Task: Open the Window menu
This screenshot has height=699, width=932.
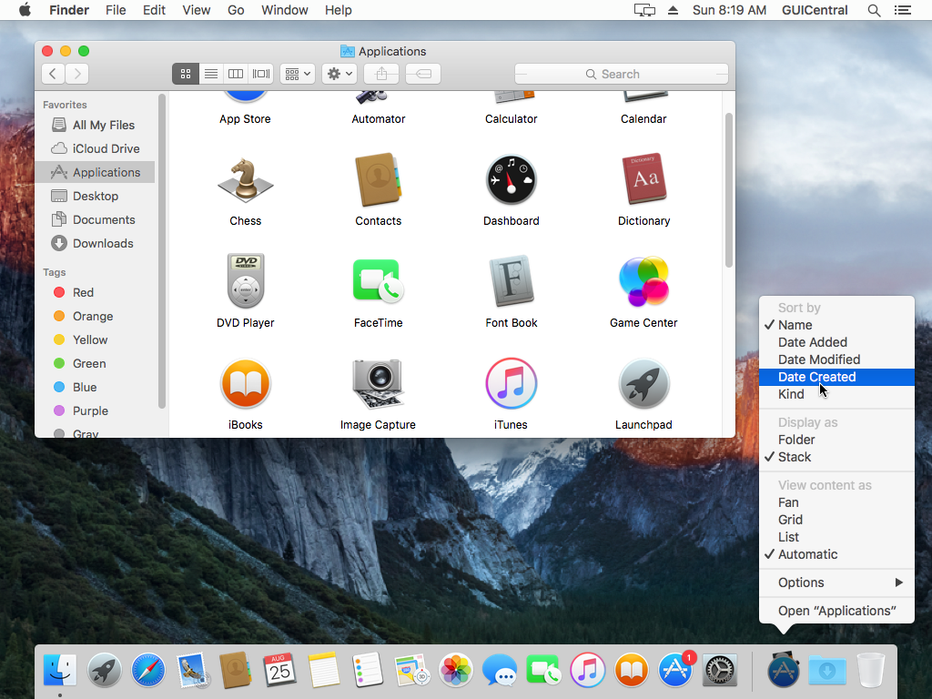Action: tap(285, 10)
